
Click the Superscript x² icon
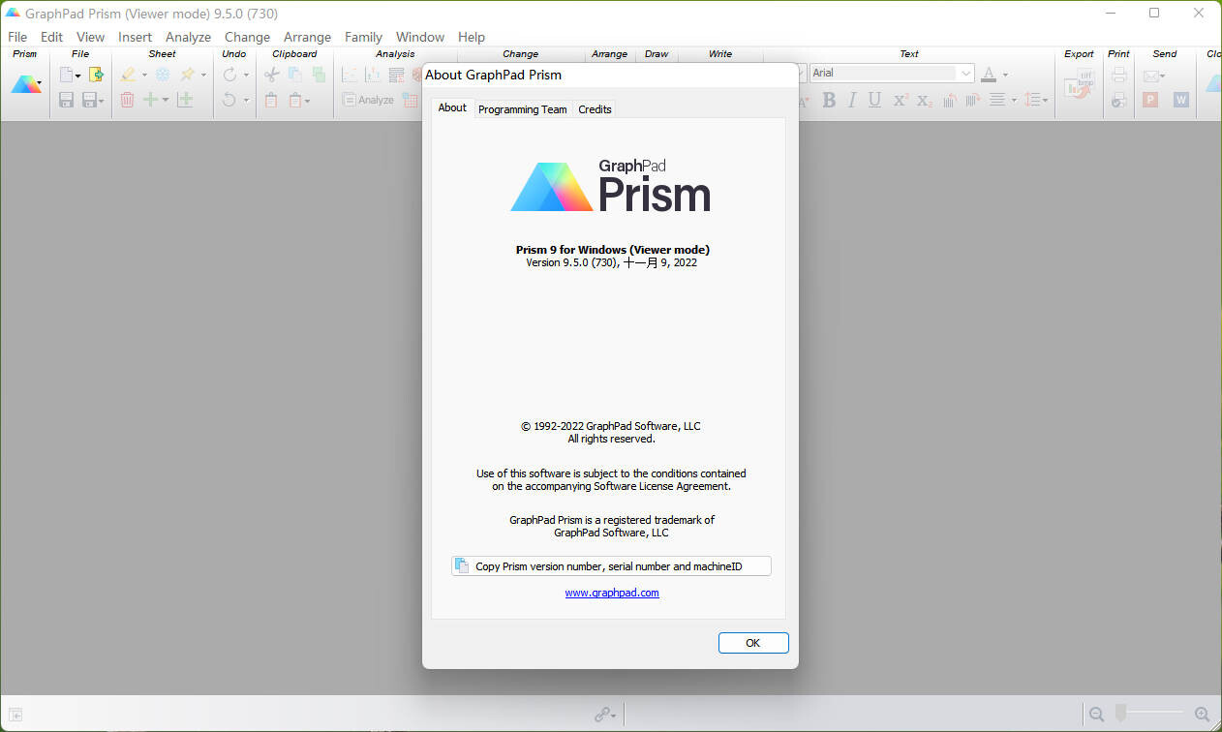point(901,100)
